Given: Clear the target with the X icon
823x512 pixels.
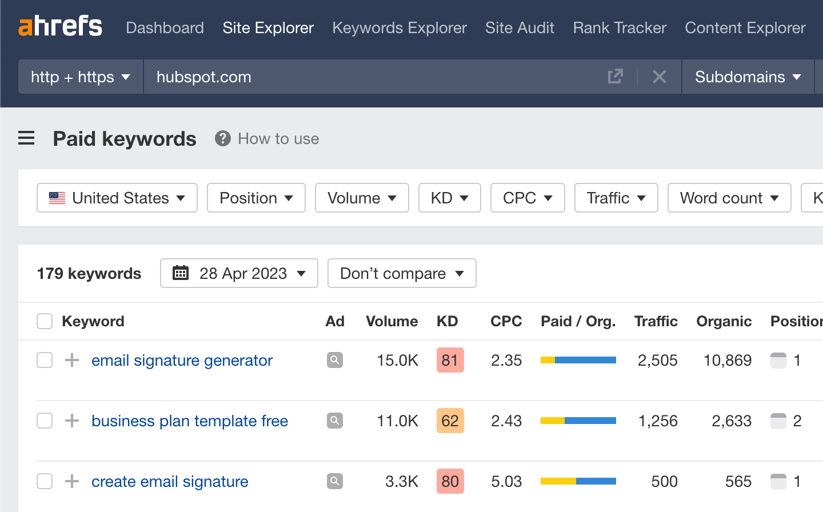Looking at the screenshot, I should (x=660, y=76).
